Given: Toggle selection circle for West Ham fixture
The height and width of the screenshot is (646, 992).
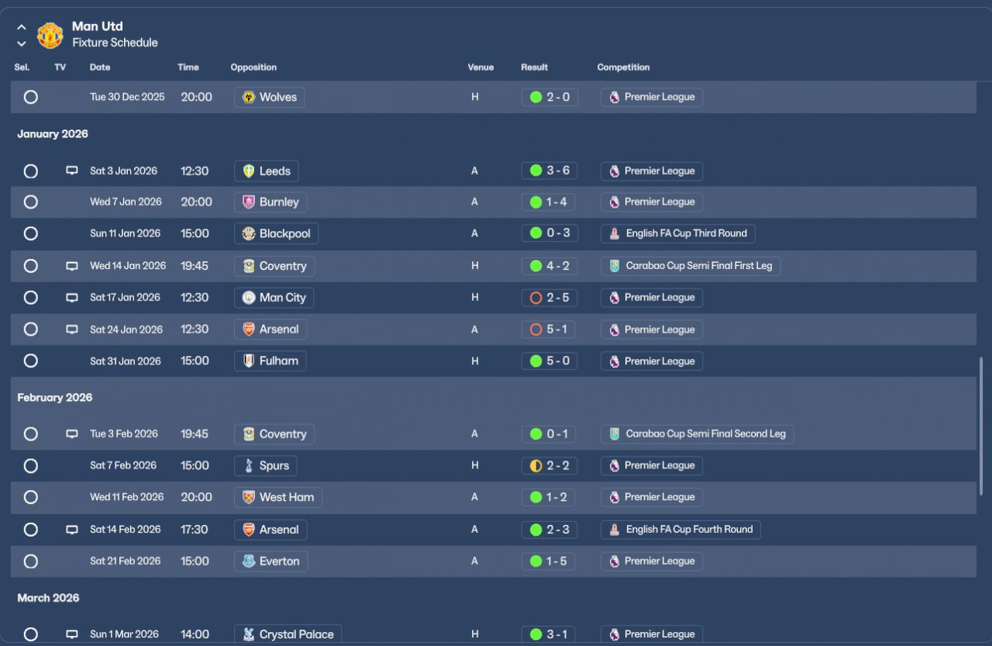Looking at the screenshot, I should (31, 498).
